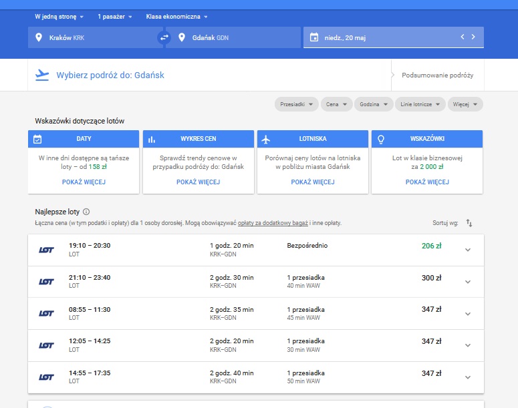Screen dimensions: 518x408
Task: Go to next date with right arrow
Action: [473, 37]
